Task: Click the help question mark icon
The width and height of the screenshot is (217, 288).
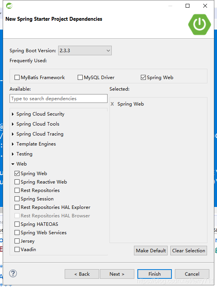Action: click(x=13, y=273)
